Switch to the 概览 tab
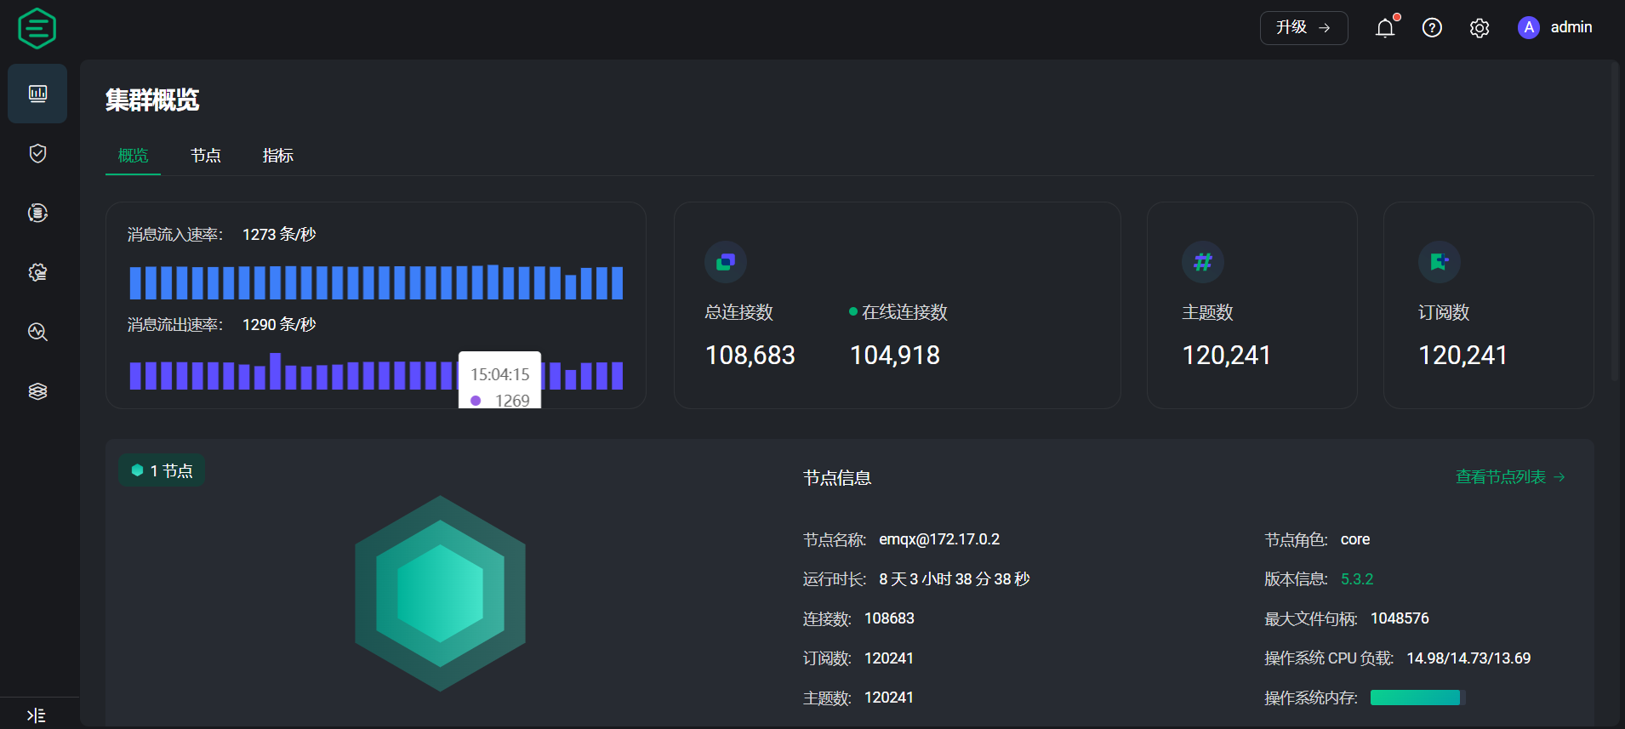Image resolution: width=1625 pixels, height=729 pixels. [x=133, y=156]
